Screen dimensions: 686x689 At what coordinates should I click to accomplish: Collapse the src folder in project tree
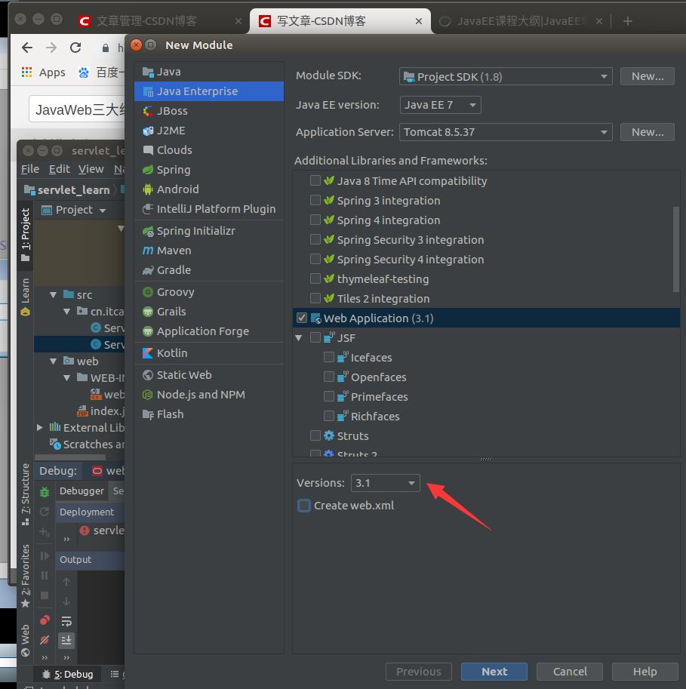(x=53, y=295)
